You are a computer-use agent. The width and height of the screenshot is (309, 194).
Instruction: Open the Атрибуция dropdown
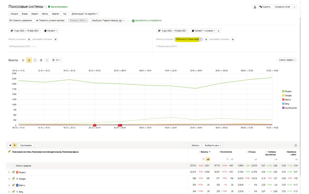tap(108, 21)
